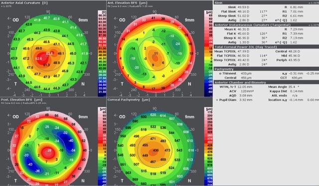Click the R1 7.01 mm value
This screenshot has width=319, height=186.
pos(297,11)
